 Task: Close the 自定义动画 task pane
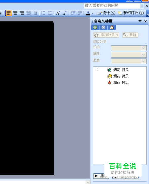tap(146, 21)
